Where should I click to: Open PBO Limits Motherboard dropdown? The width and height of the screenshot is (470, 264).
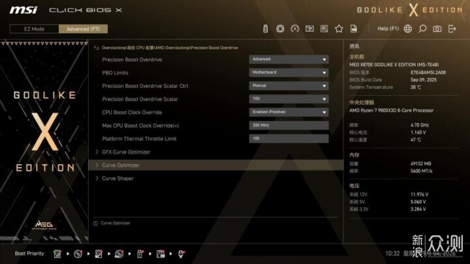click(x=289, y=72)
